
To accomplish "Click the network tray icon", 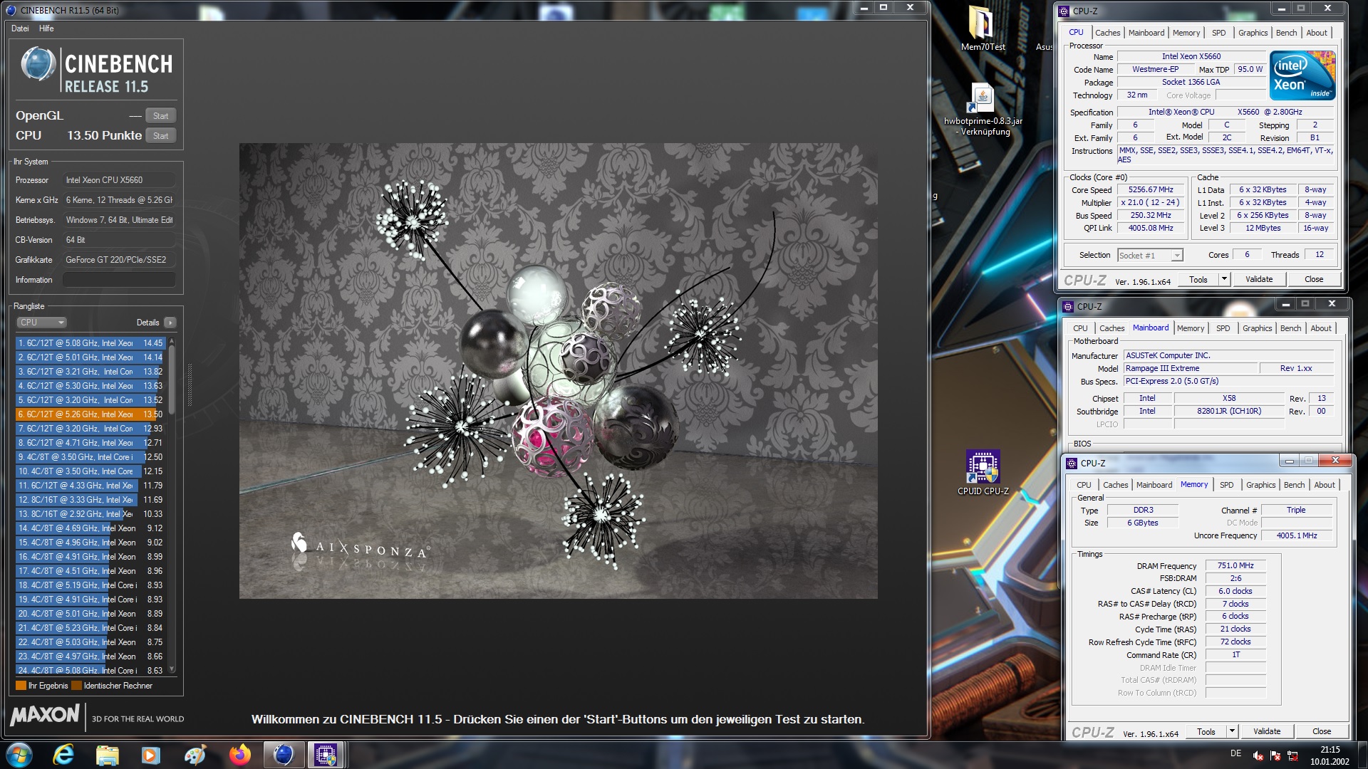I will pyautogui.click(x=1292, y=756).
